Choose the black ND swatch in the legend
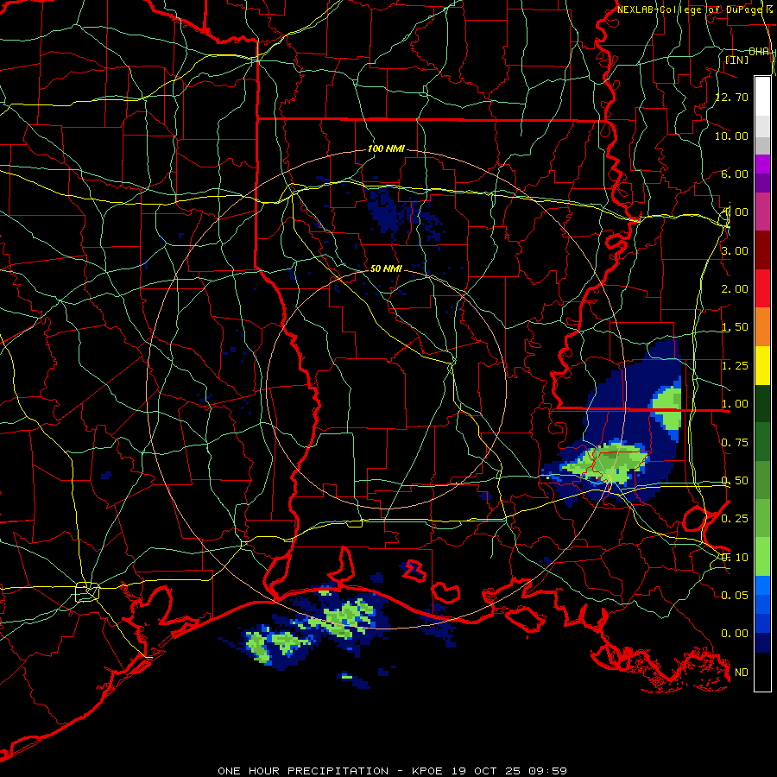This screenshot has height=777, width=777. pyautogui.click(x=762, y=672)
